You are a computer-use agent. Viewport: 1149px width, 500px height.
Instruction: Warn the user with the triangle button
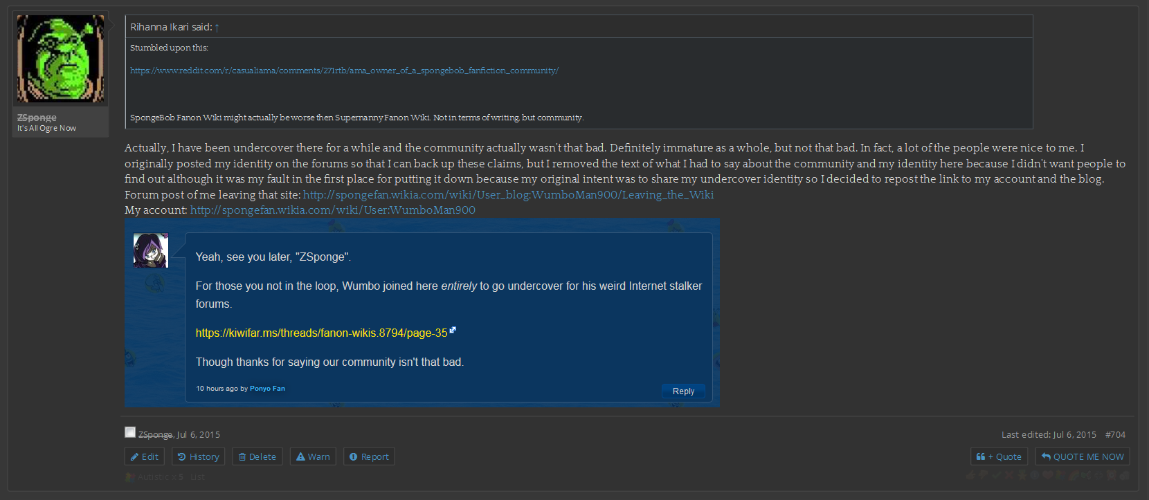pos(313,456)
